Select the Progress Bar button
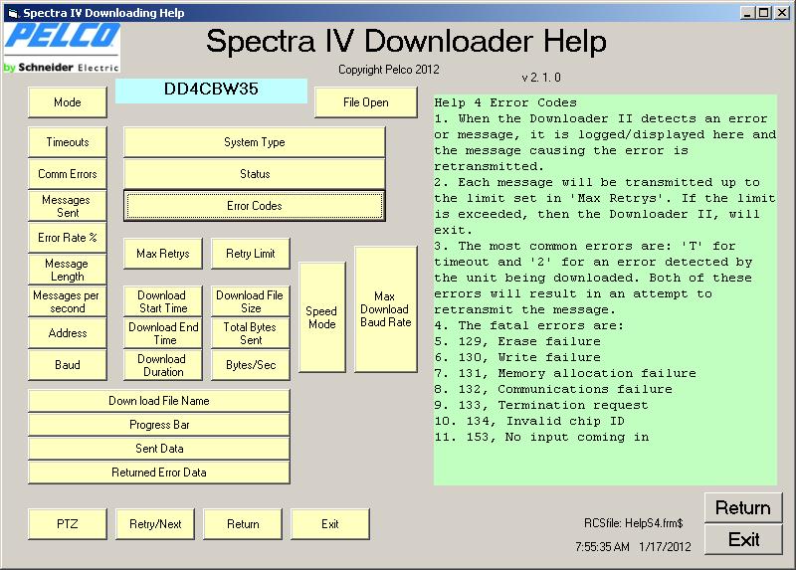Image resolution: width=796 pixels, height=570 pixels. [x=159, y=425]
